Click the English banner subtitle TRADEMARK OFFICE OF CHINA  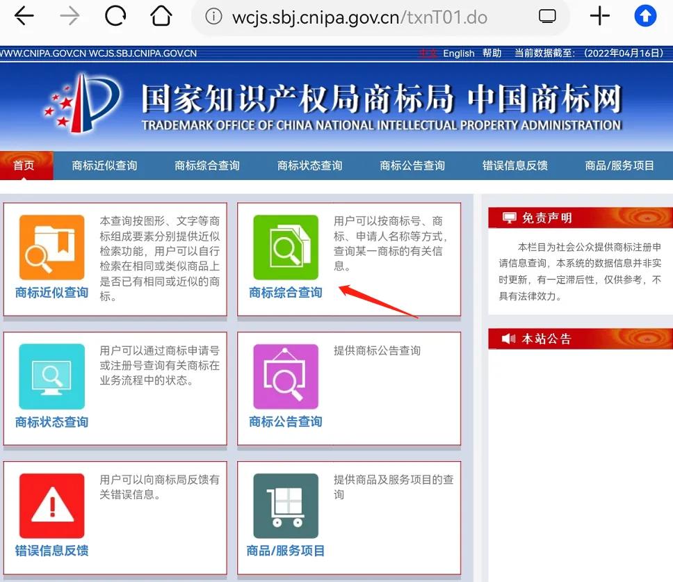(382, 125)
